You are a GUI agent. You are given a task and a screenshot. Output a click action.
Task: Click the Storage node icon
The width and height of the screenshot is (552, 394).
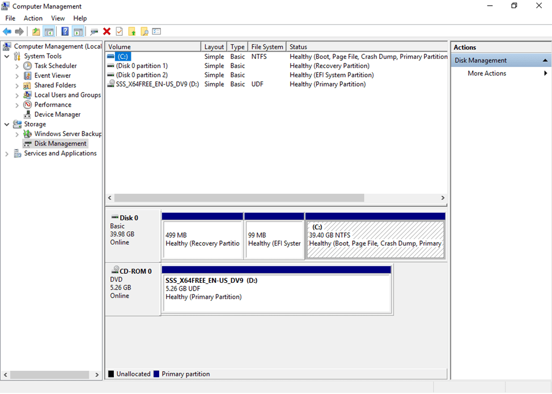[17, 124]
